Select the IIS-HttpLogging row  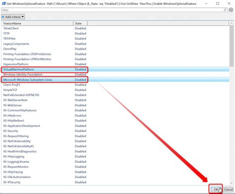point(116,156)
